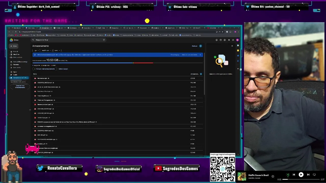Add Muffin House track to library
This screenshot has height=183, width=326.
[273, 176]
